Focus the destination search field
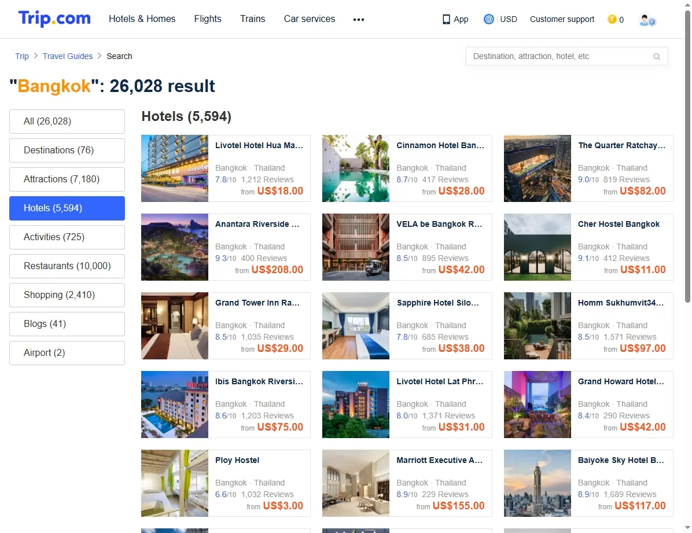692x533 pixels. click(x=566, y=57)
